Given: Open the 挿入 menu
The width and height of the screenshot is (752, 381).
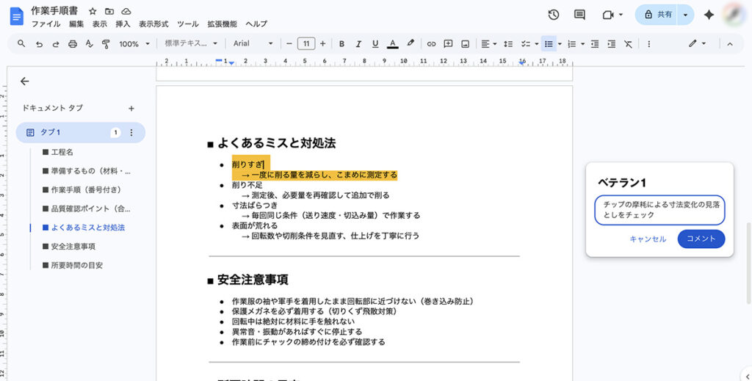Looking at the screenshot, I should [123, 23].
